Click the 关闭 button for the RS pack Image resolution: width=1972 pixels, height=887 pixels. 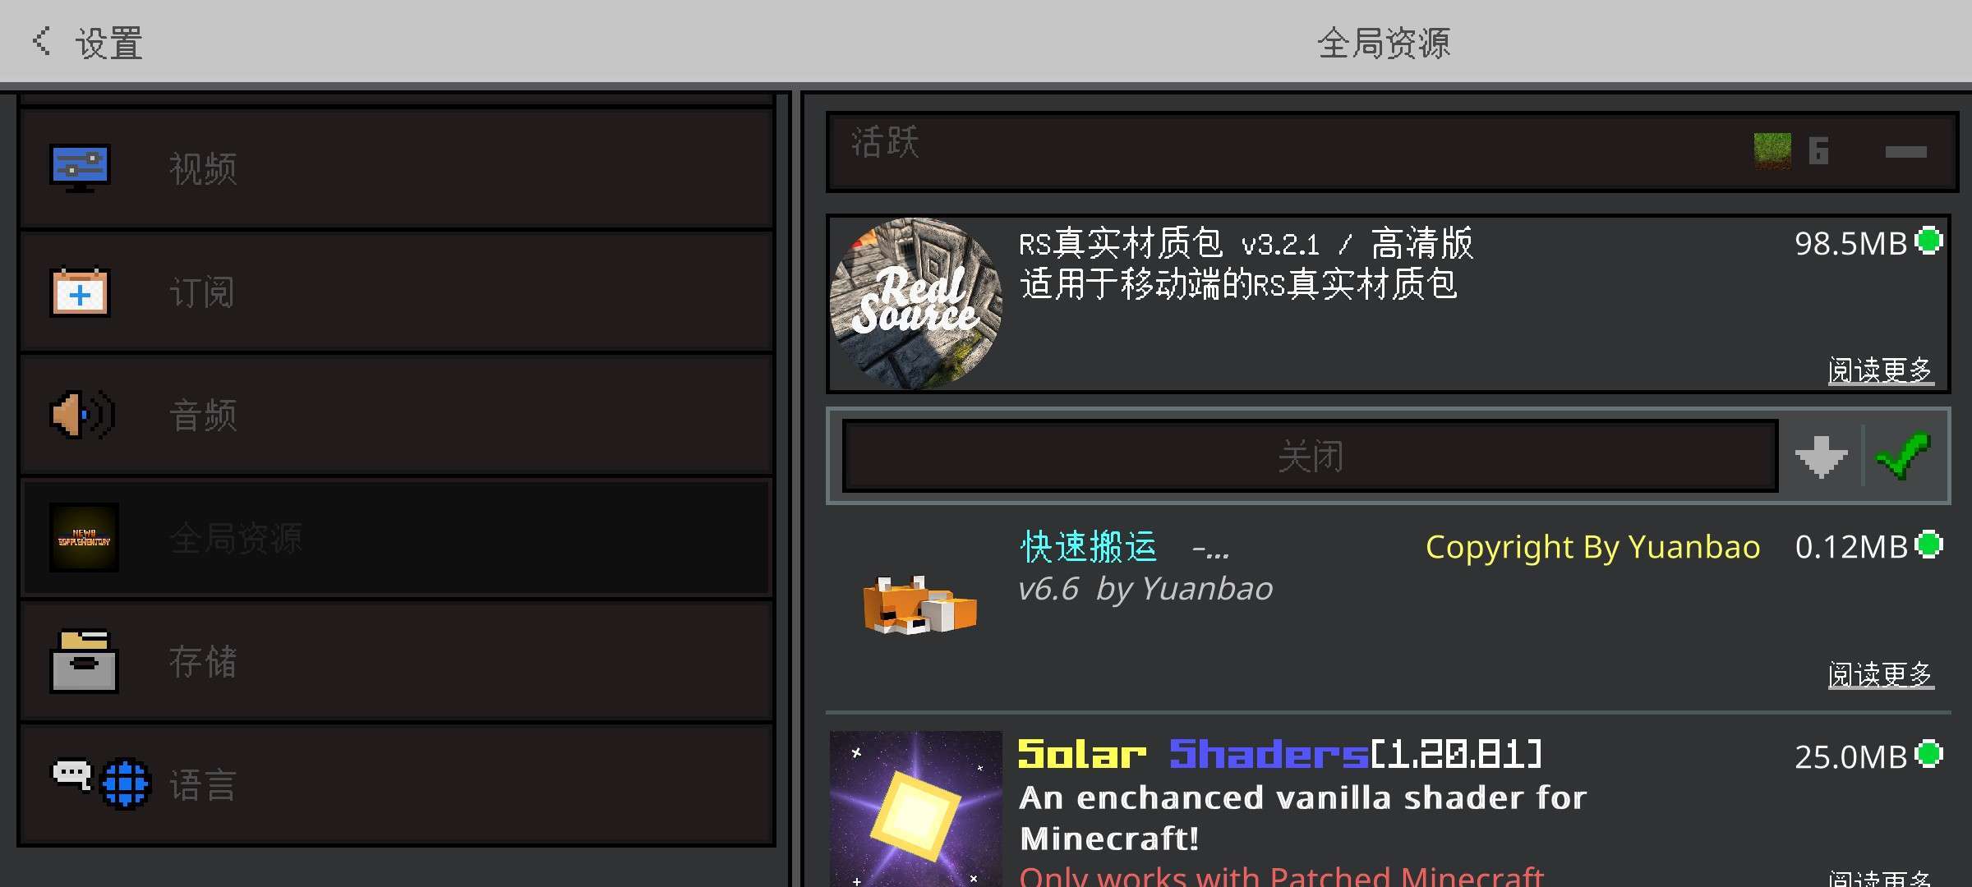[1311, 456]
